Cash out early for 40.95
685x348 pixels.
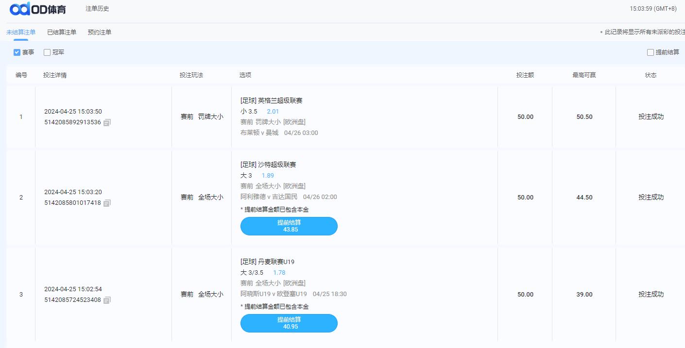point(289,323)
